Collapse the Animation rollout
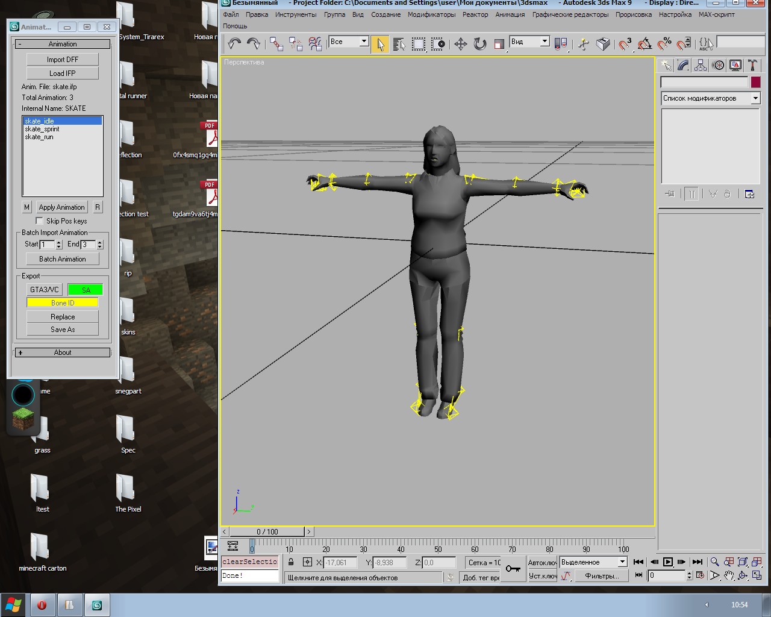Viewport: 771px width, 617px height. (x=63, y=44)
